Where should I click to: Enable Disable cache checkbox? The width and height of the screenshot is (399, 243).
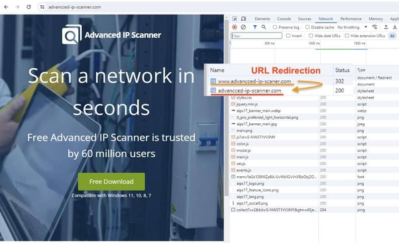(308, 27)
